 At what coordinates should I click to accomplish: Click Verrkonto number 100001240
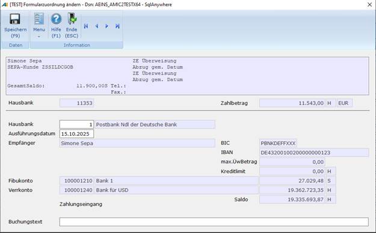tap(76, 190)
